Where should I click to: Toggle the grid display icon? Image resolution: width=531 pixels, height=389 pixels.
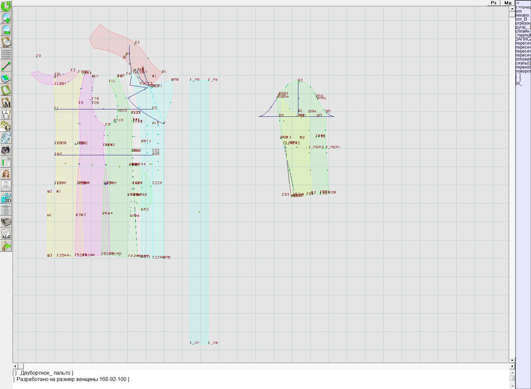pos(6,54)
